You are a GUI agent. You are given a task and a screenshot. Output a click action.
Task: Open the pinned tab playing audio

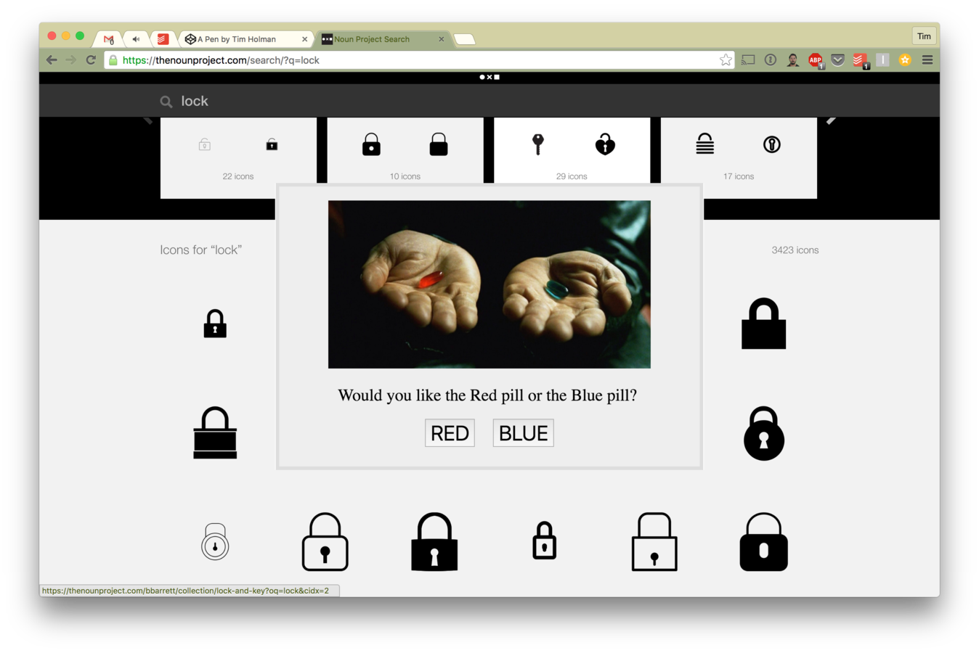pos(136,39)
